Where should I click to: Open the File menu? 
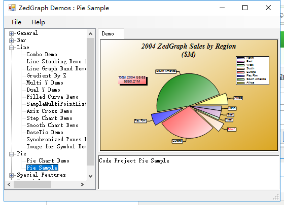(16, 22)
